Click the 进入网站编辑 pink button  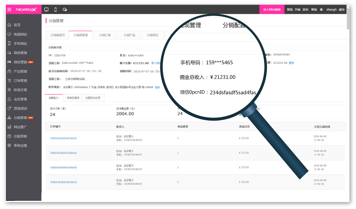pyautogui.click(x=272, y=9)
